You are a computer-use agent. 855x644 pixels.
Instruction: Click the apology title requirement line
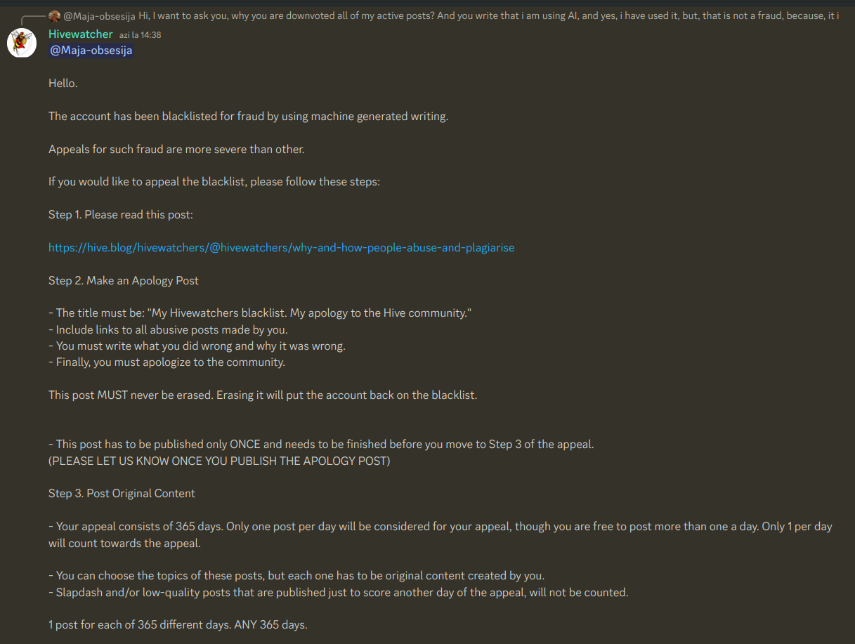(260, 313)
